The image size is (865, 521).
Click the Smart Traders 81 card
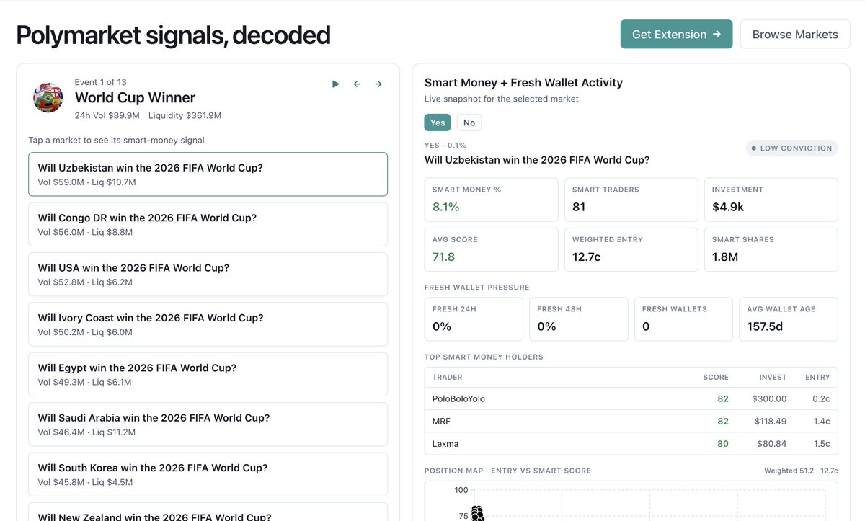pos(631,200)
